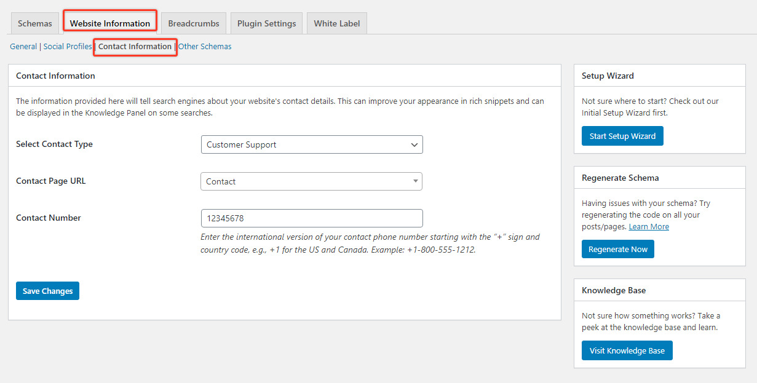Click the Select Contact Type chevron arrow

[414, 144]
